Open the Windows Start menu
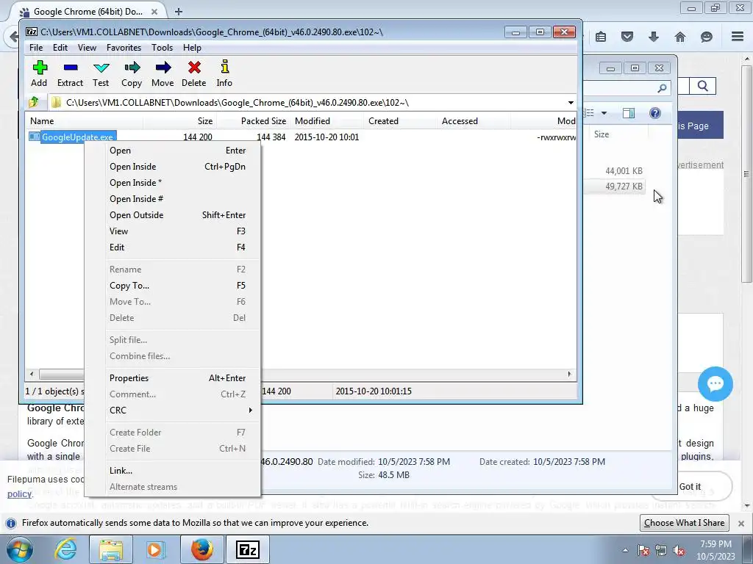The image size is (753, 564). (20, 549)
